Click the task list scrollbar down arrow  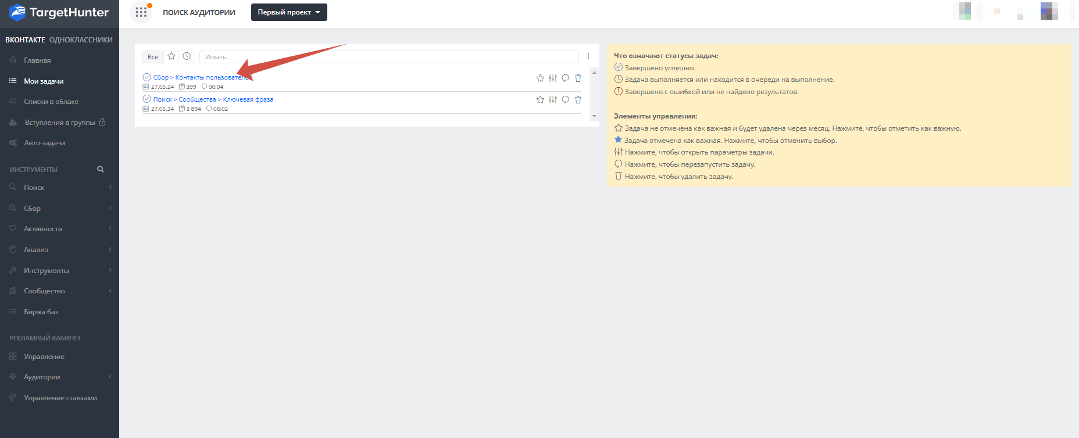[x=594, y=116]
